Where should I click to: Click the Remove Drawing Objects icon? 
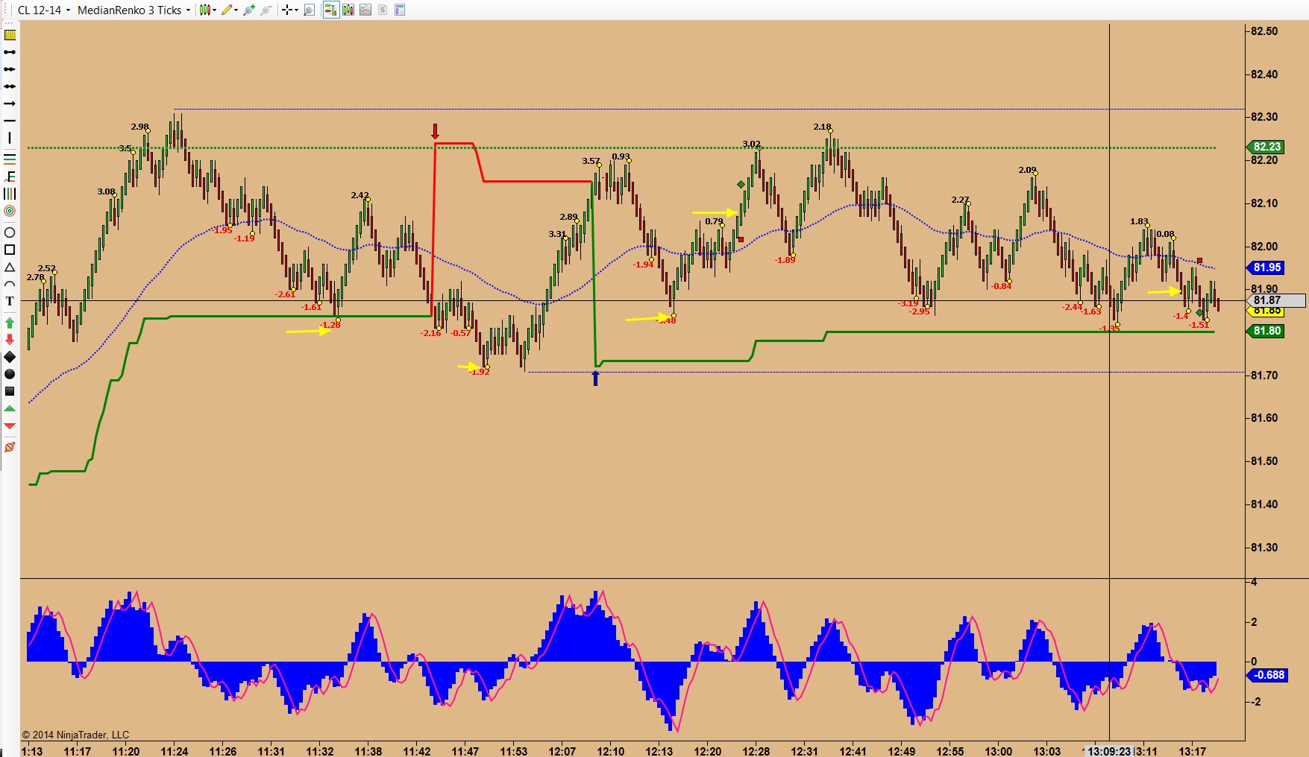(x=10, y=447)
